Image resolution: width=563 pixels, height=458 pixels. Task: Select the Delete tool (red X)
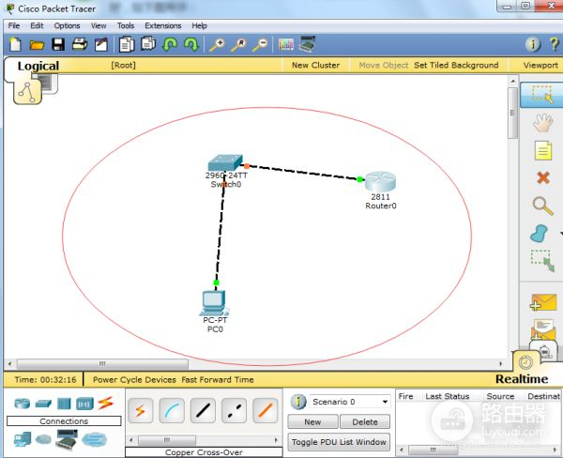tap(542, 177)
